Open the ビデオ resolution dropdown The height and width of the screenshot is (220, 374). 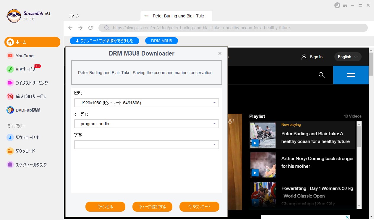point(147,103)
